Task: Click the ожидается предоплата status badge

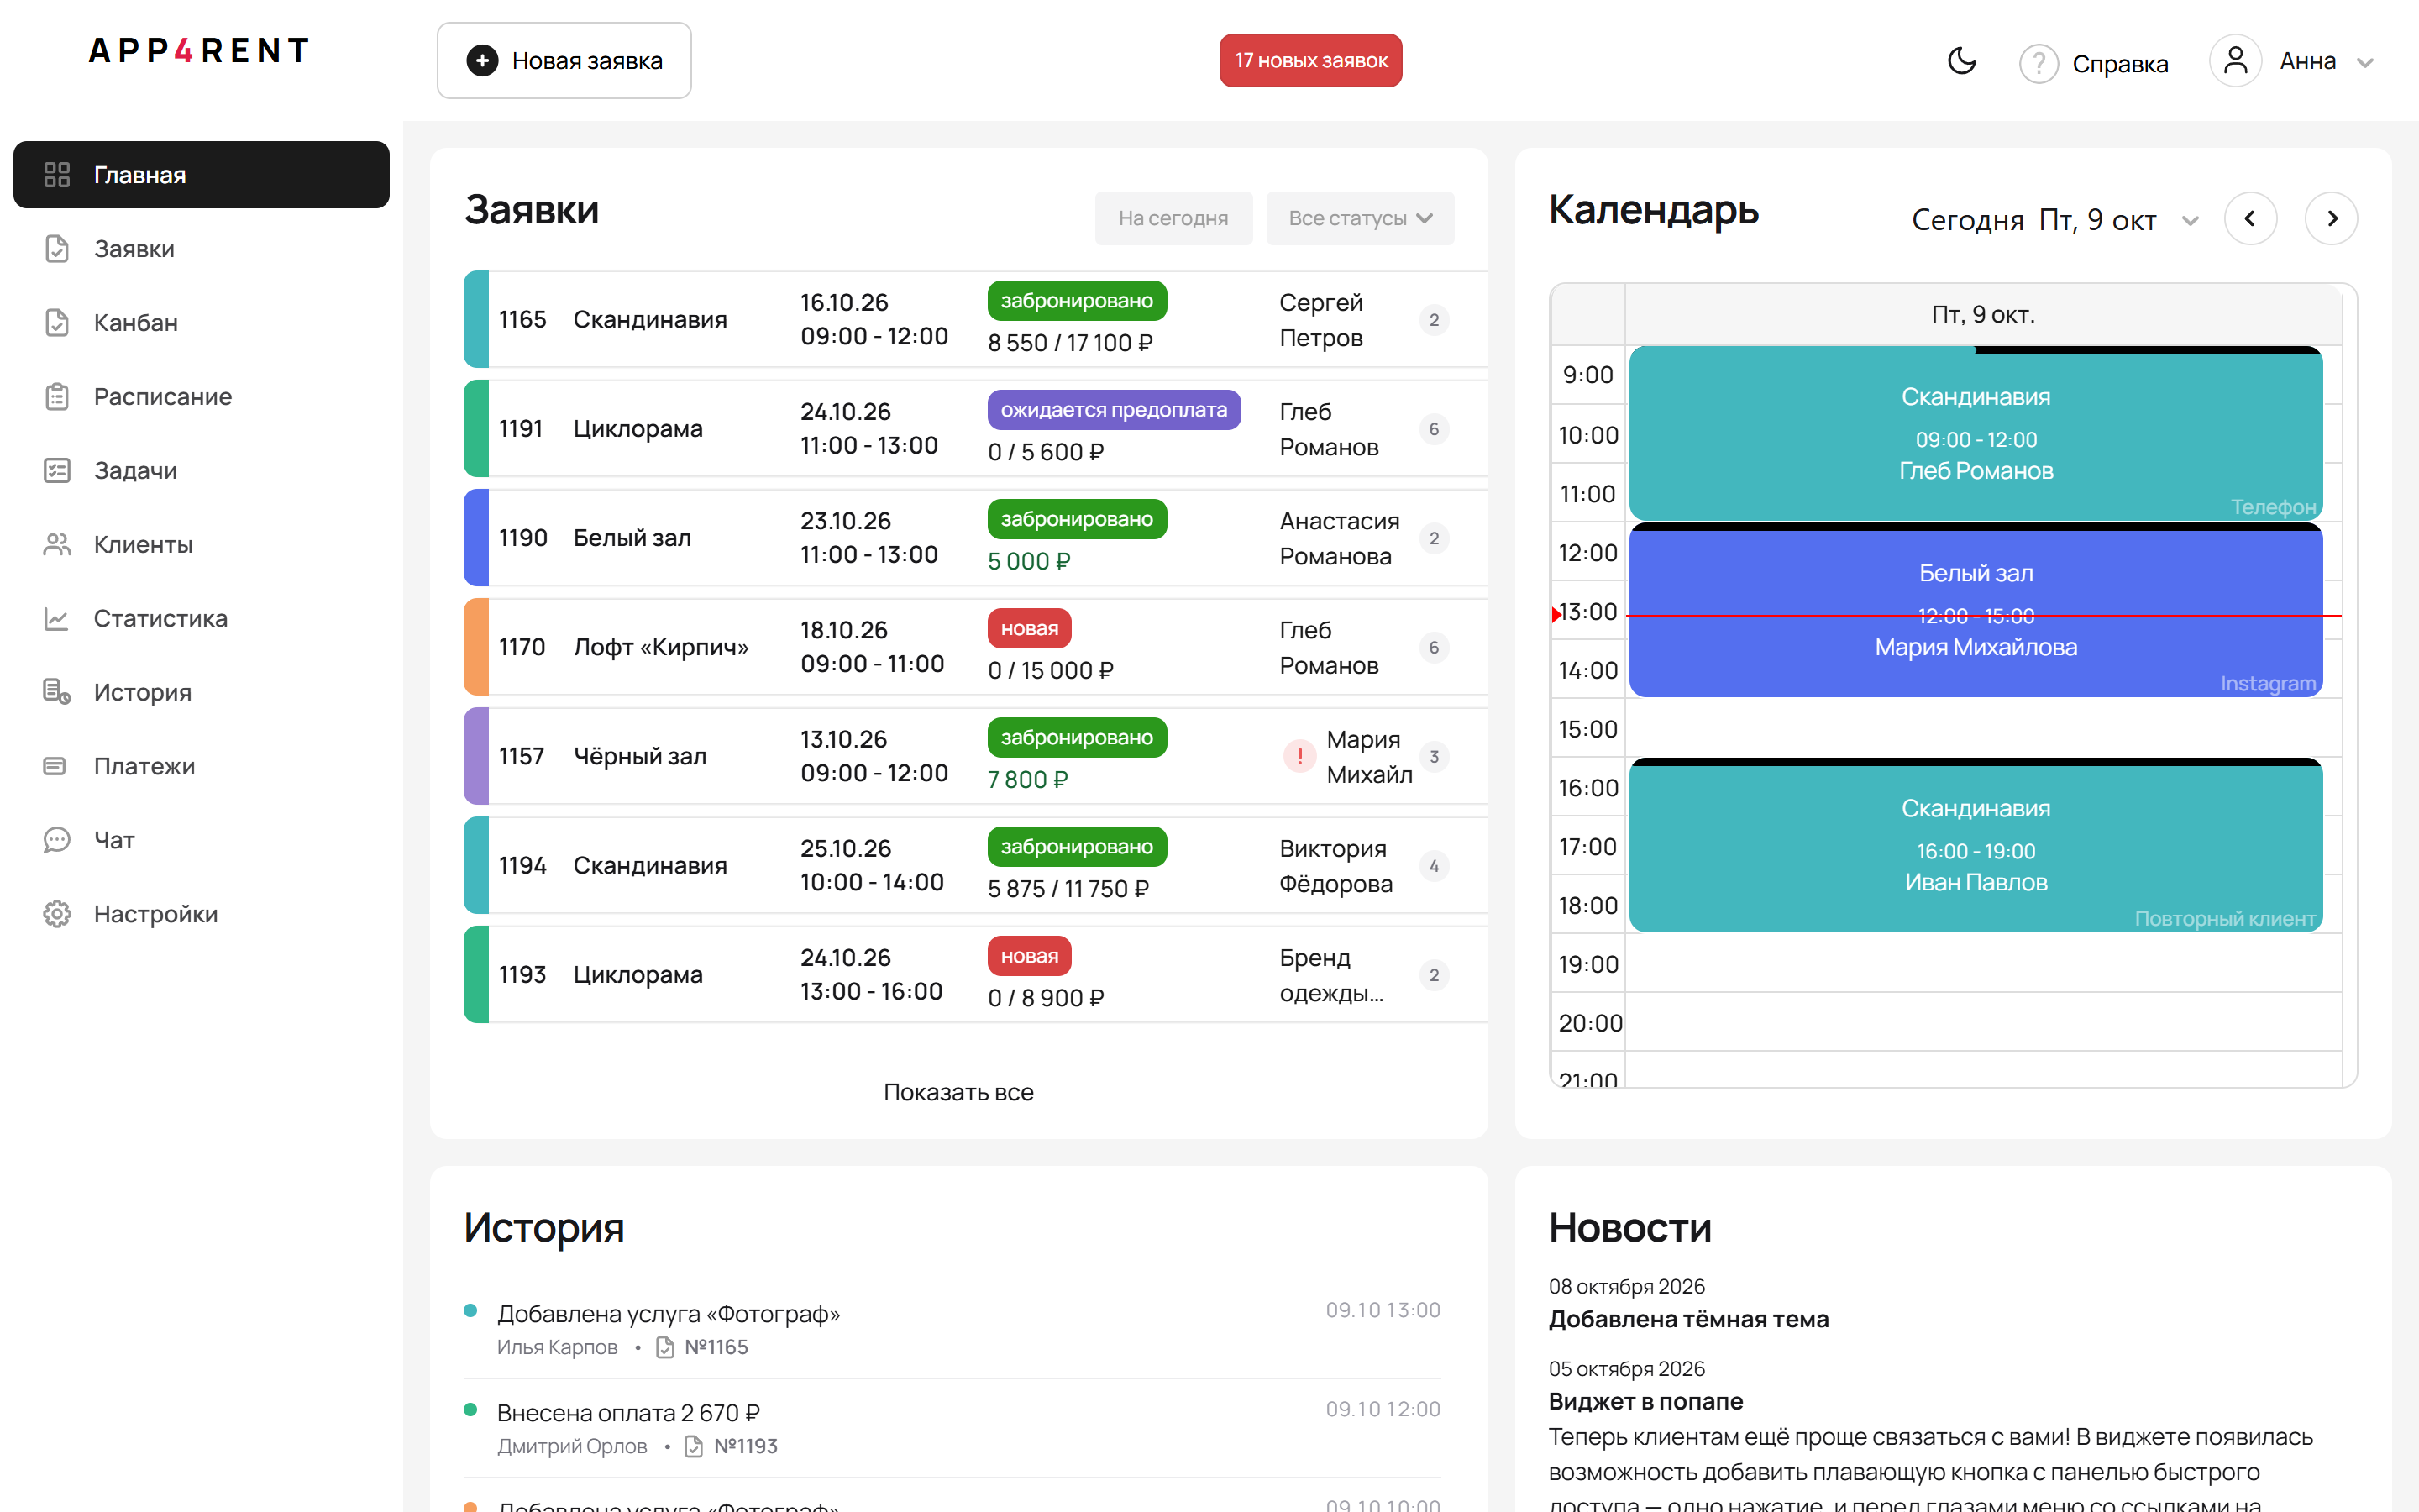Action: pos(1114,410)
